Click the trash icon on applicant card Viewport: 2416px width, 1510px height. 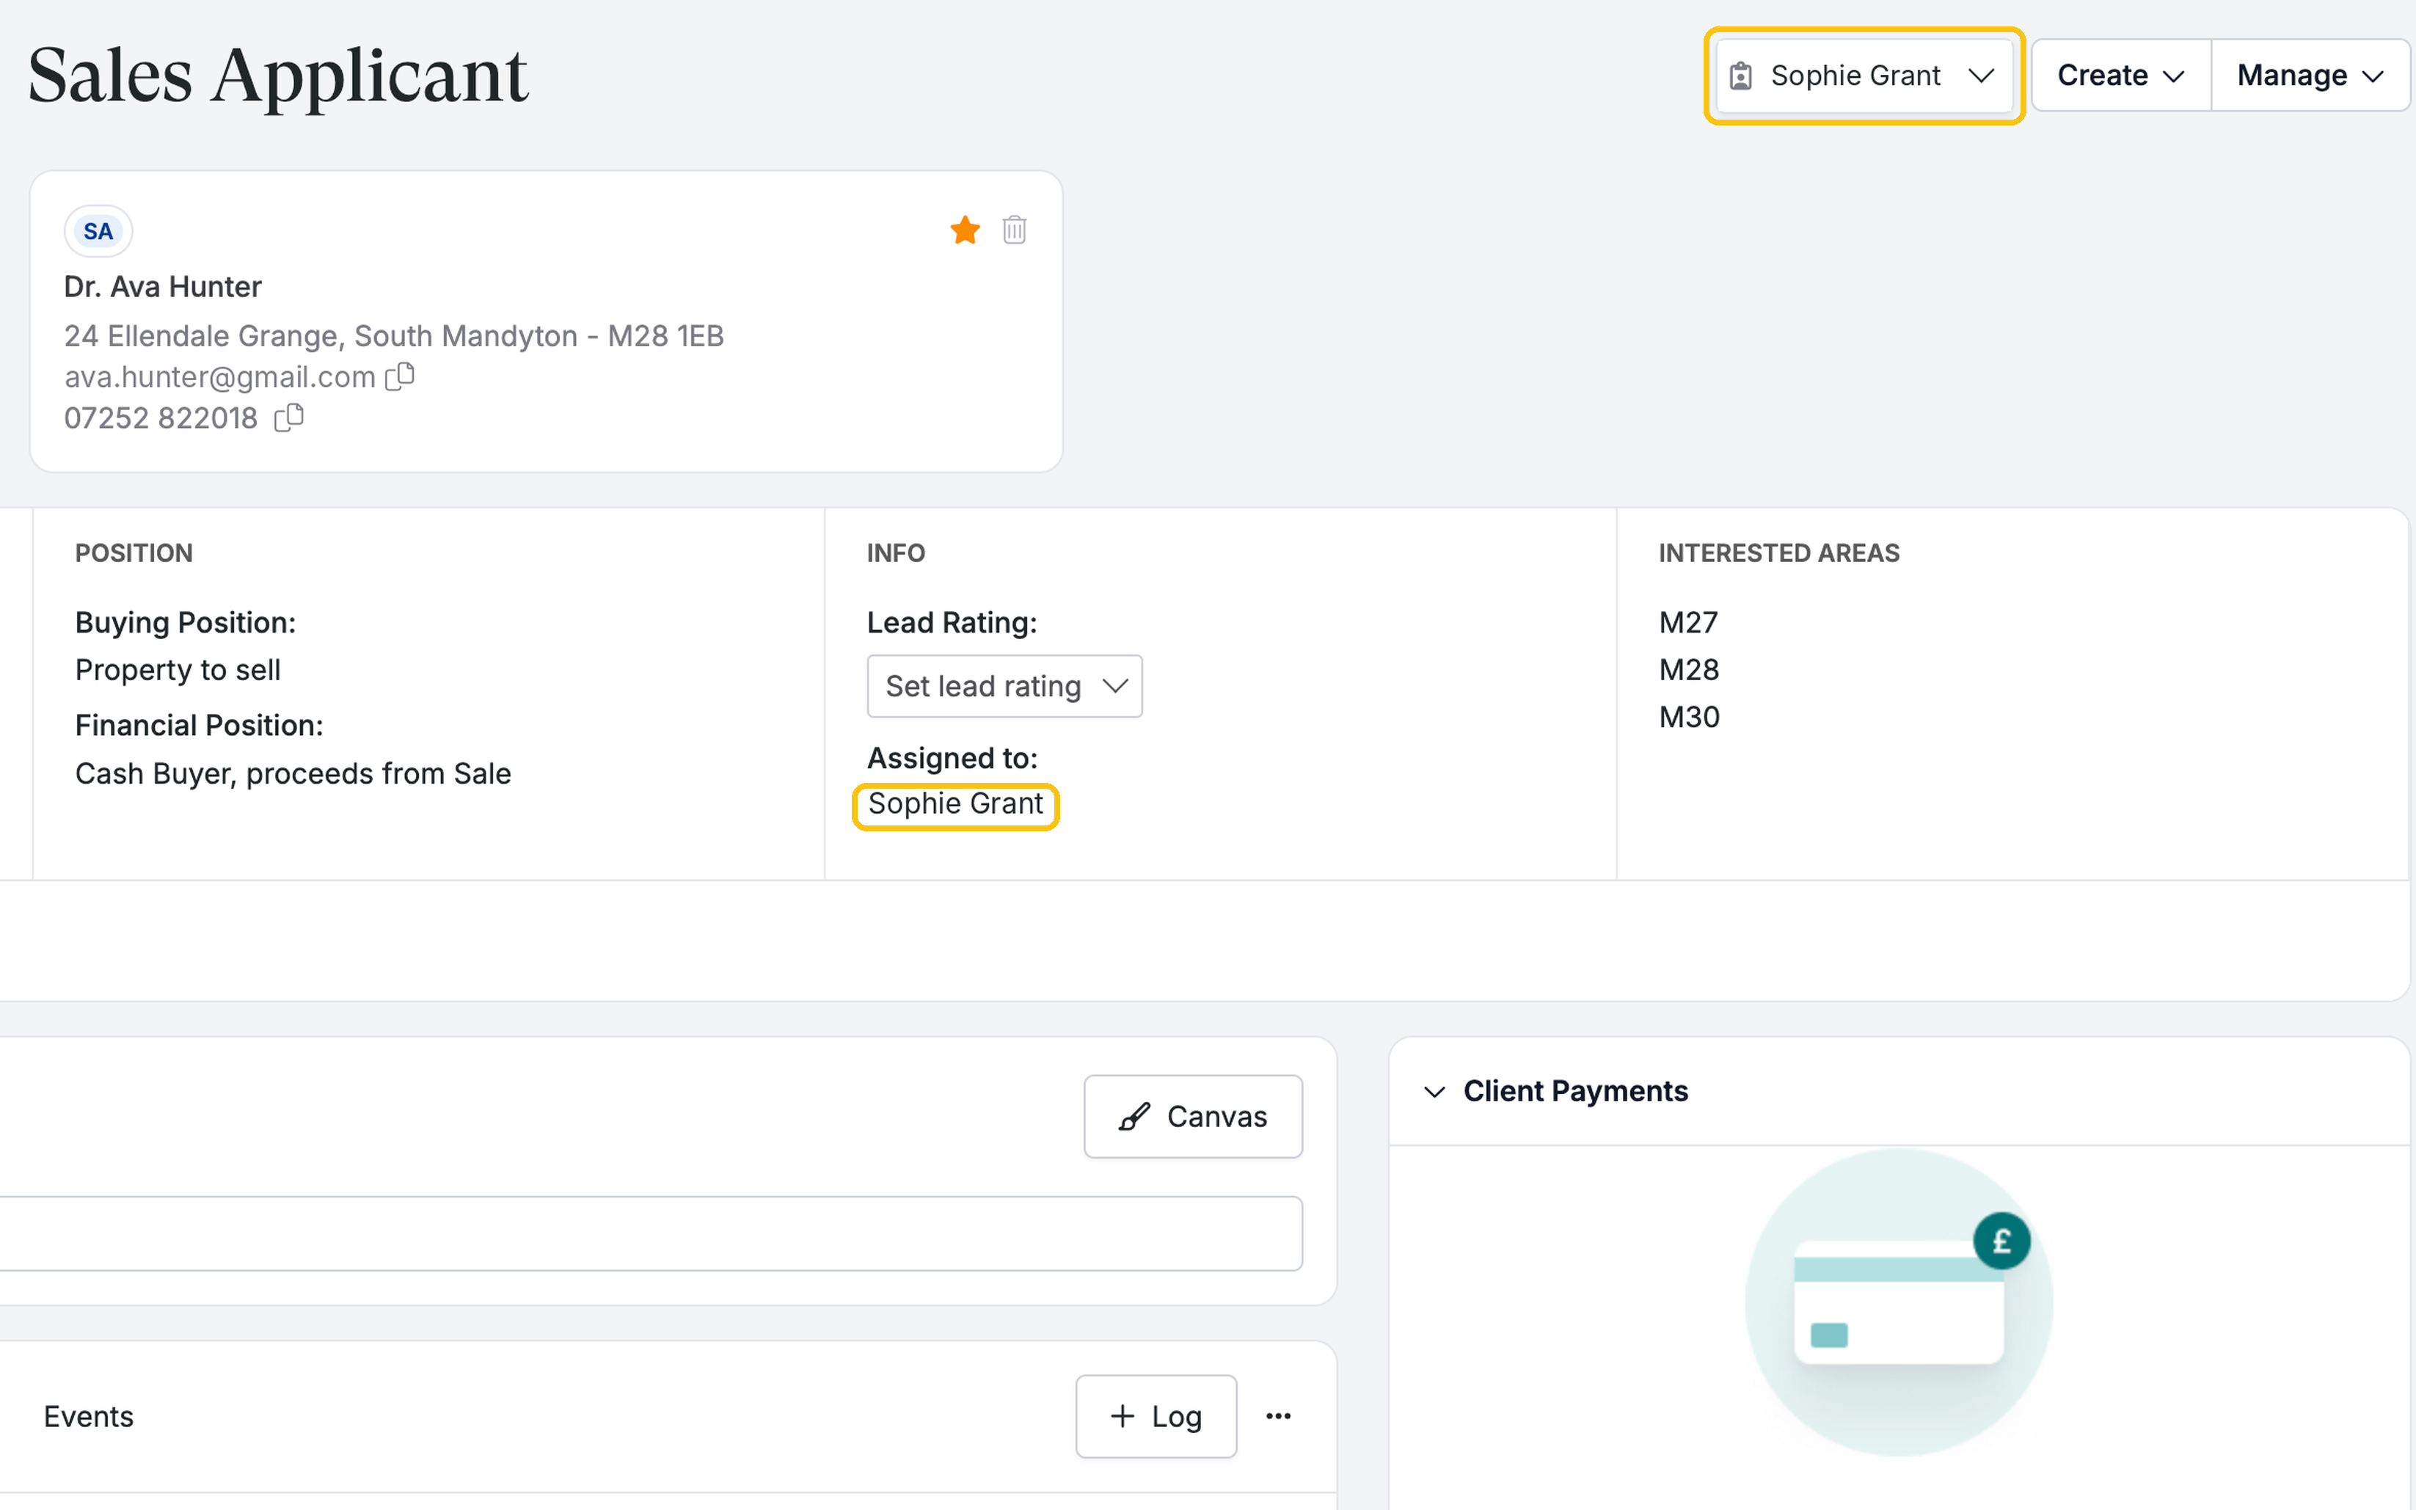point(1015,230)
